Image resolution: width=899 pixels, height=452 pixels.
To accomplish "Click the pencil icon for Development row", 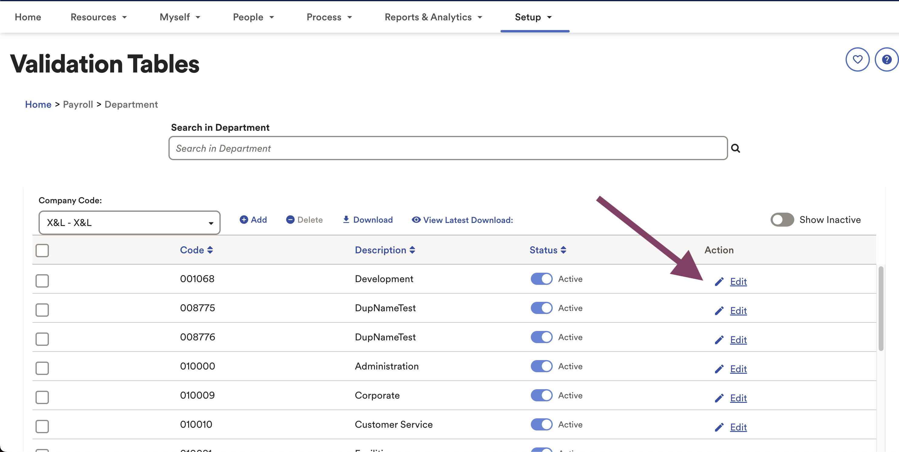I will (719, 282).
